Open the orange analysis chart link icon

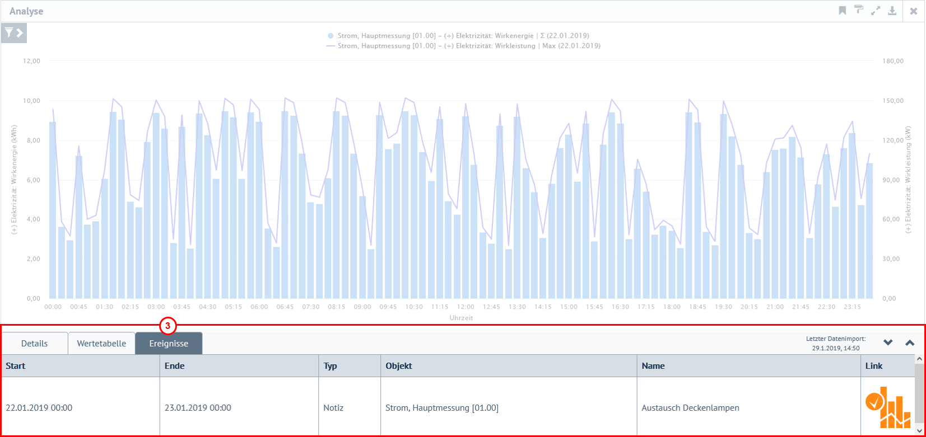pos(887,407)
